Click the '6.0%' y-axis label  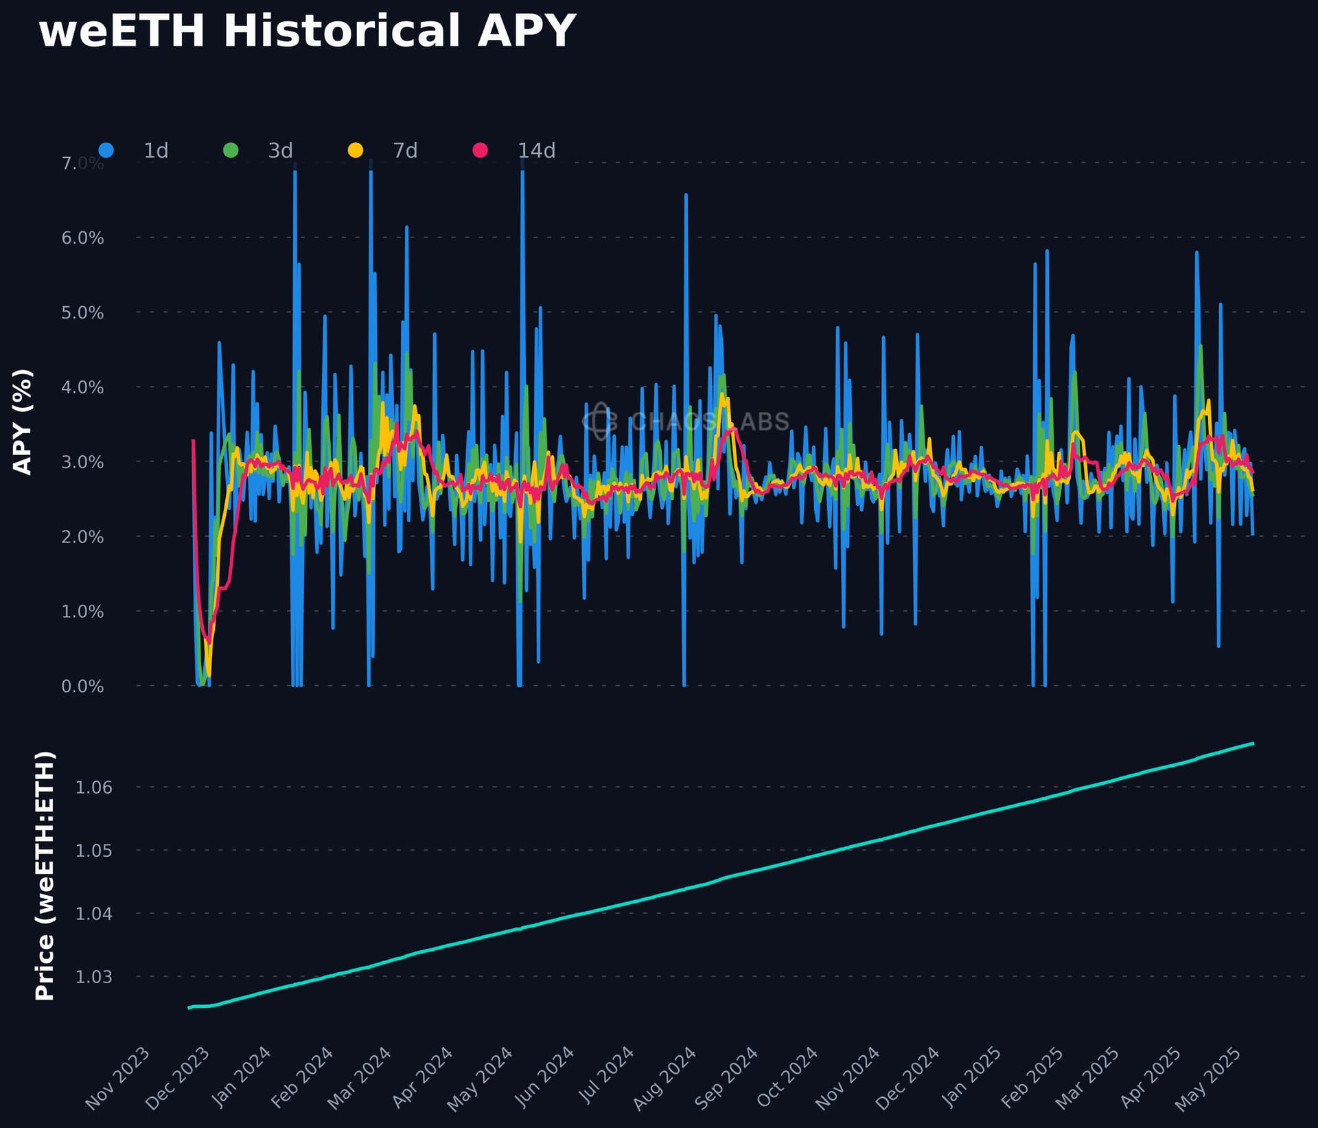(83, 238)
